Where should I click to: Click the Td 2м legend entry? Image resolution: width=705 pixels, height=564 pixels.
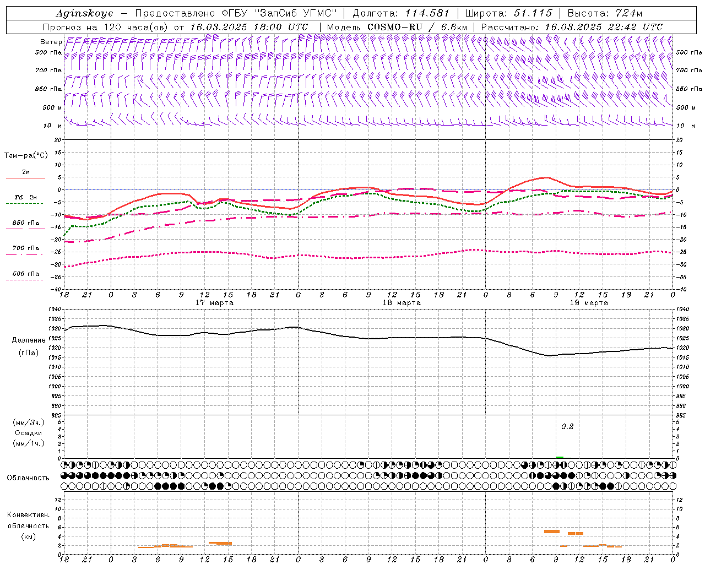point(25,197)
